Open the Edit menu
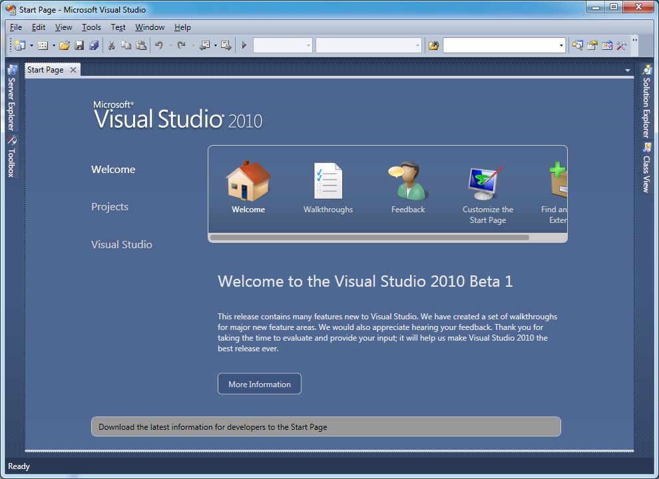 coord(38,27)
